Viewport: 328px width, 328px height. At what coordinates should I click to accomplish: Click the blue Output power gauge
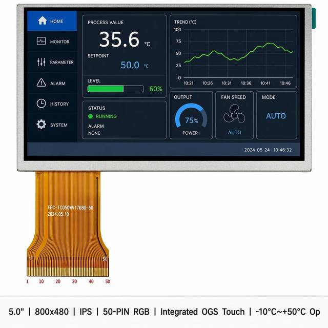pos(191,115)
